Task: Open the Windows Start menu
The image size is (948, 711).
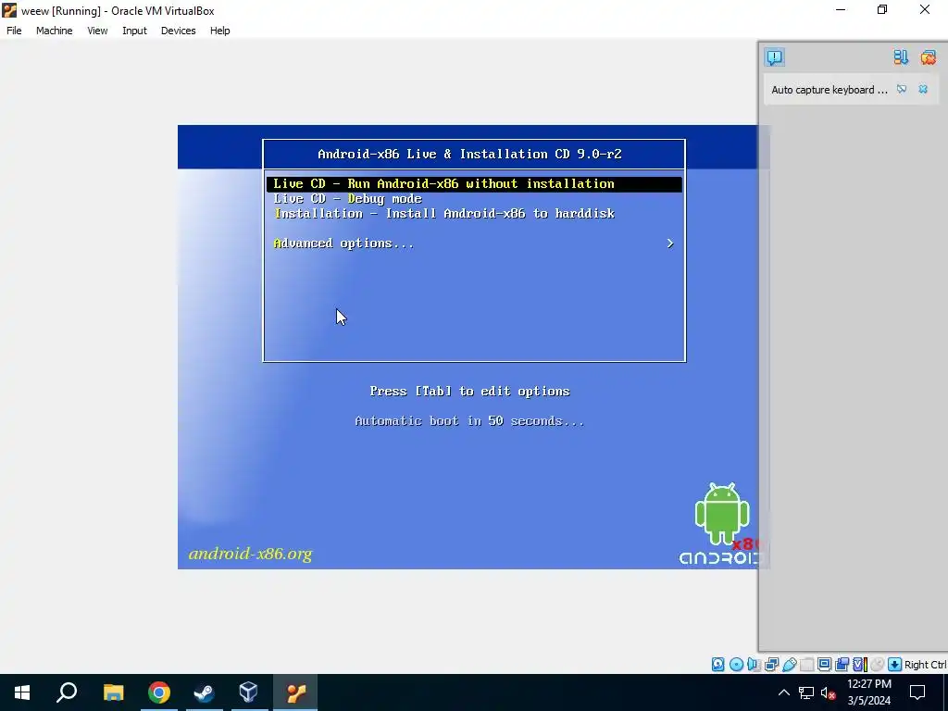Action: tap(22, 692)
